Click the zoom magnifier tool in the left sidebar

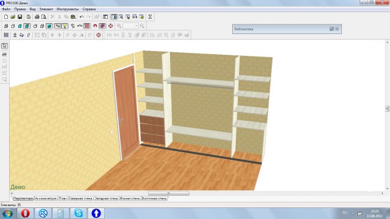[x=4, y=80]
